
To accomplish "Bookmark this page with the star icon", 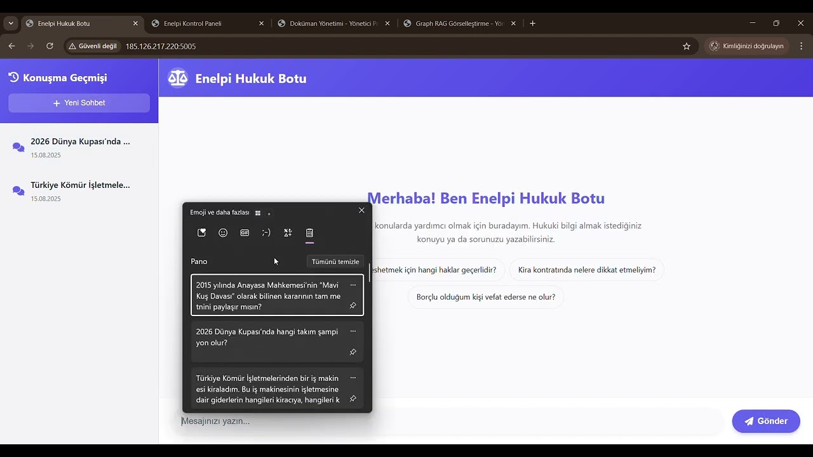I will coord(687,46).
